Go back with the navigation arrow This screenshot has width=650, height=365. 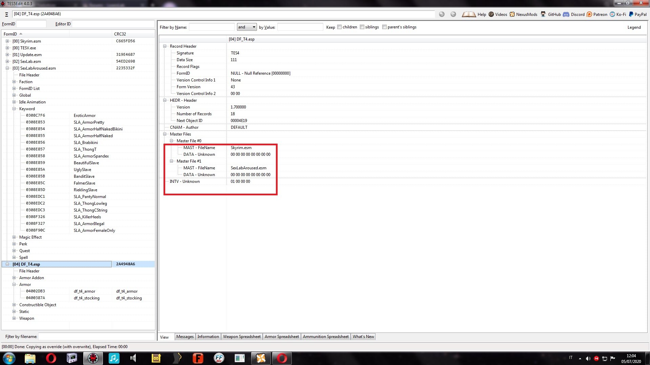[441, 14]
